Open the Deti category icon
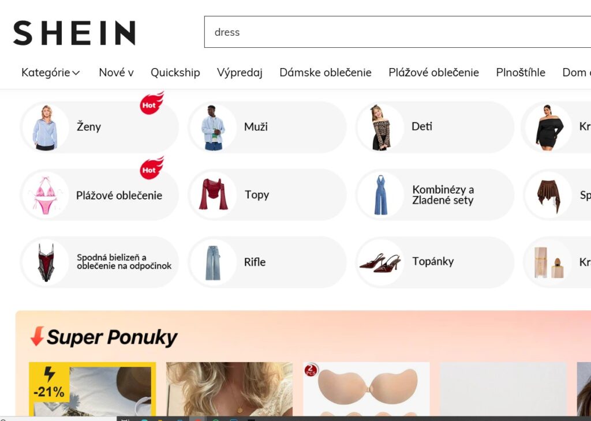Viewport: 591px width, 421px height. click(x=381, y=127)
